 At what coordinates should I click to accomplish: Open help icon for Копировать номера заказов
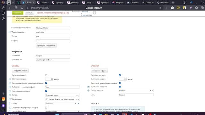[x=10, y=83]
